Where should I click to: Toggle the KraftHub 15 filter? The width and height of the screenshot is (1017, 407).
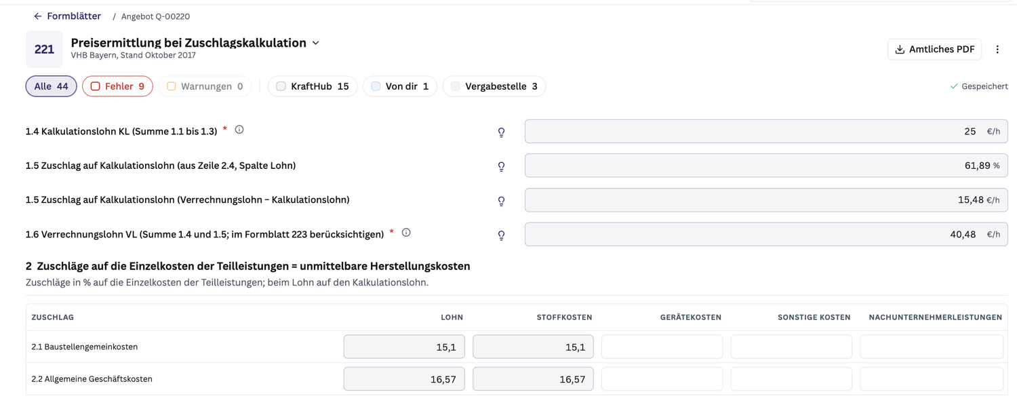(312, 86)
